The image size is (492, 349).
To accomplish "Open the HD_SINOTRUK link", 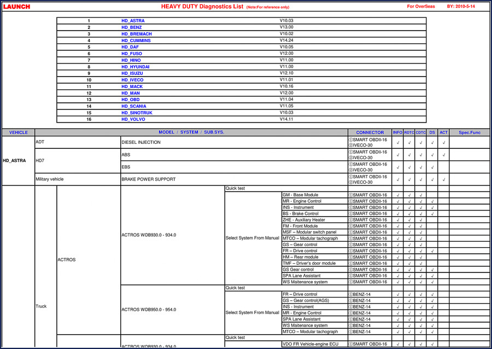I will tap(137, 113).
